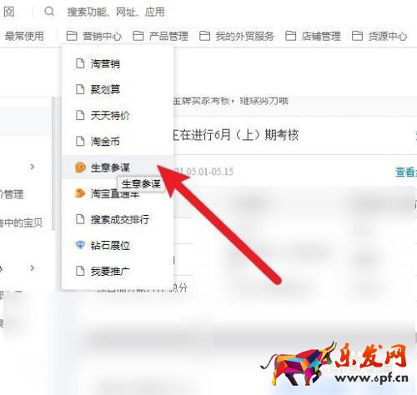Click the 淘宝直通车 orange icon
Viewport: 417px width, 395px height.
[80, 193]
